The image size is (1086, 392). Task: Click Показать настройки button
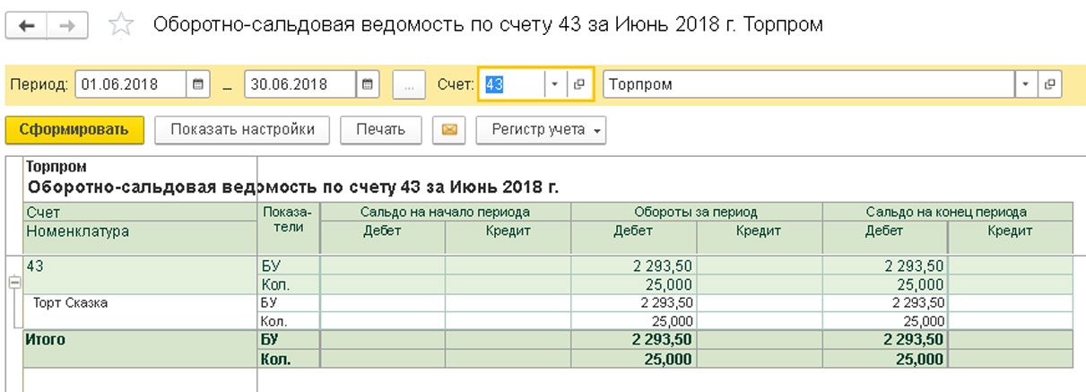(242, 130)
